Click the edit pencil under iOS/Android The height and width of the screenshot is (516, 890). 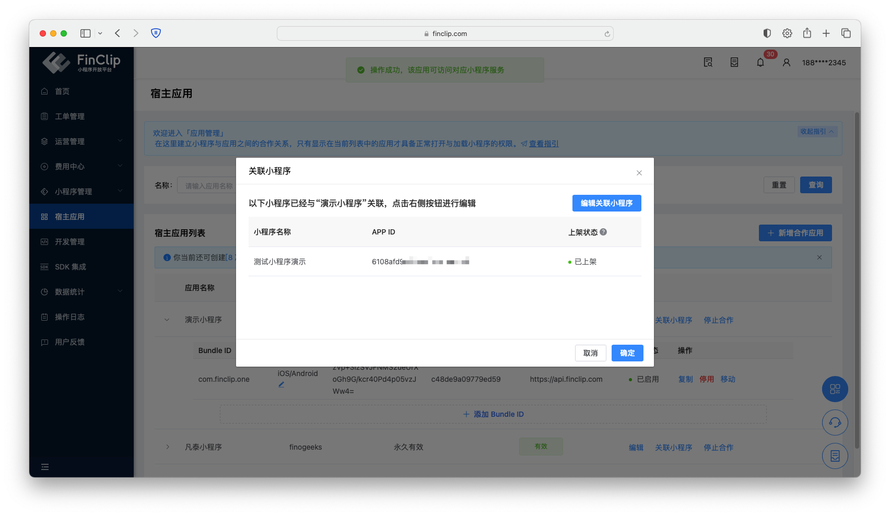[282, 384]
